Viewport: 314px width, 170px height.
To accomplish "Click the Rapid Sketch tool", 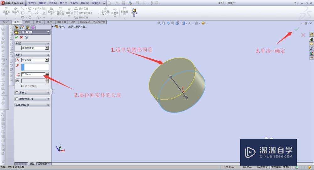I will 134,12.
